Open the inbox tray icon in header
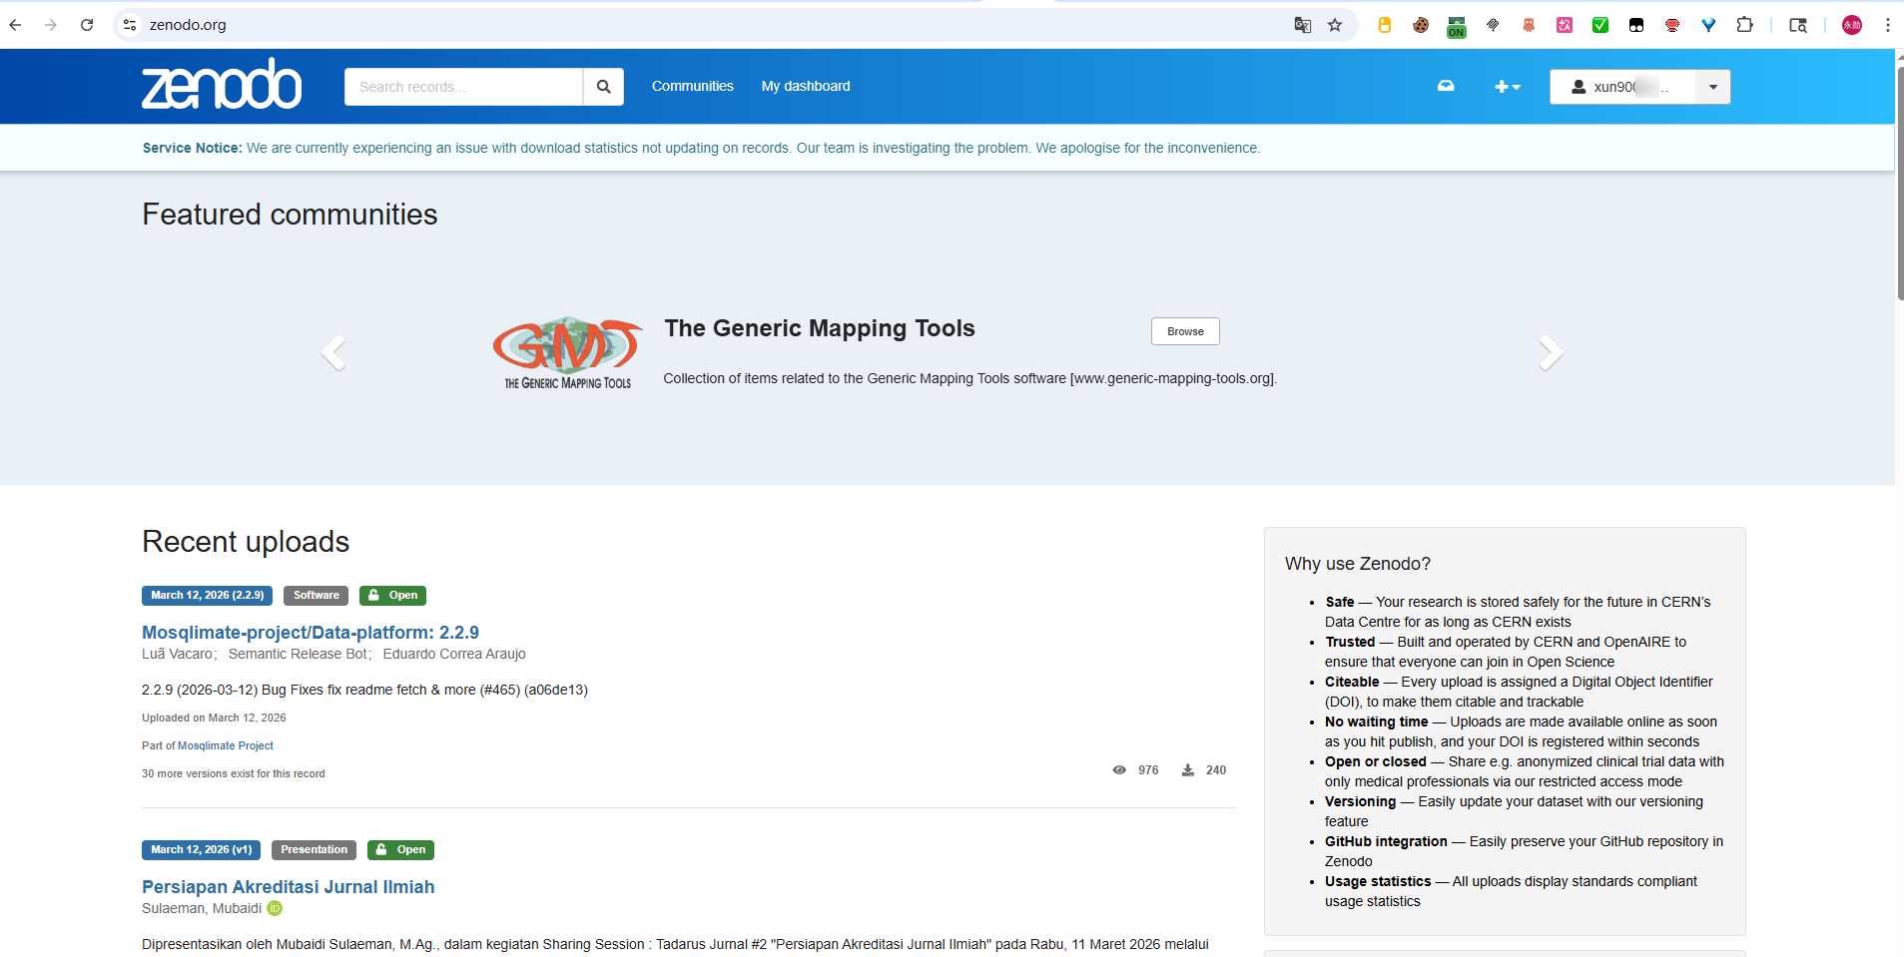 [x=1445, y=86]
